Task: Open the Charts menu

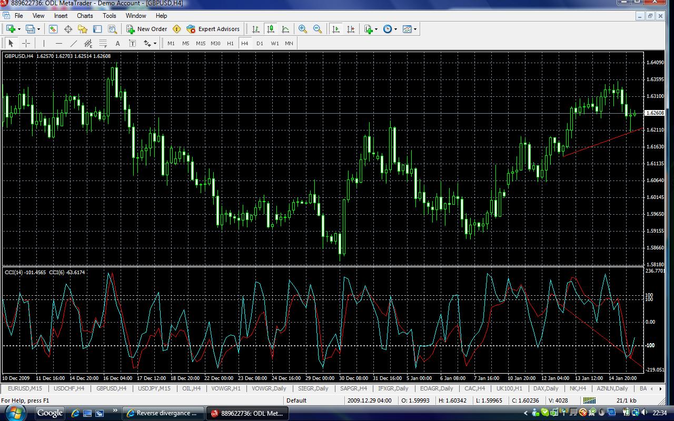Action: (x=85, y=16)
